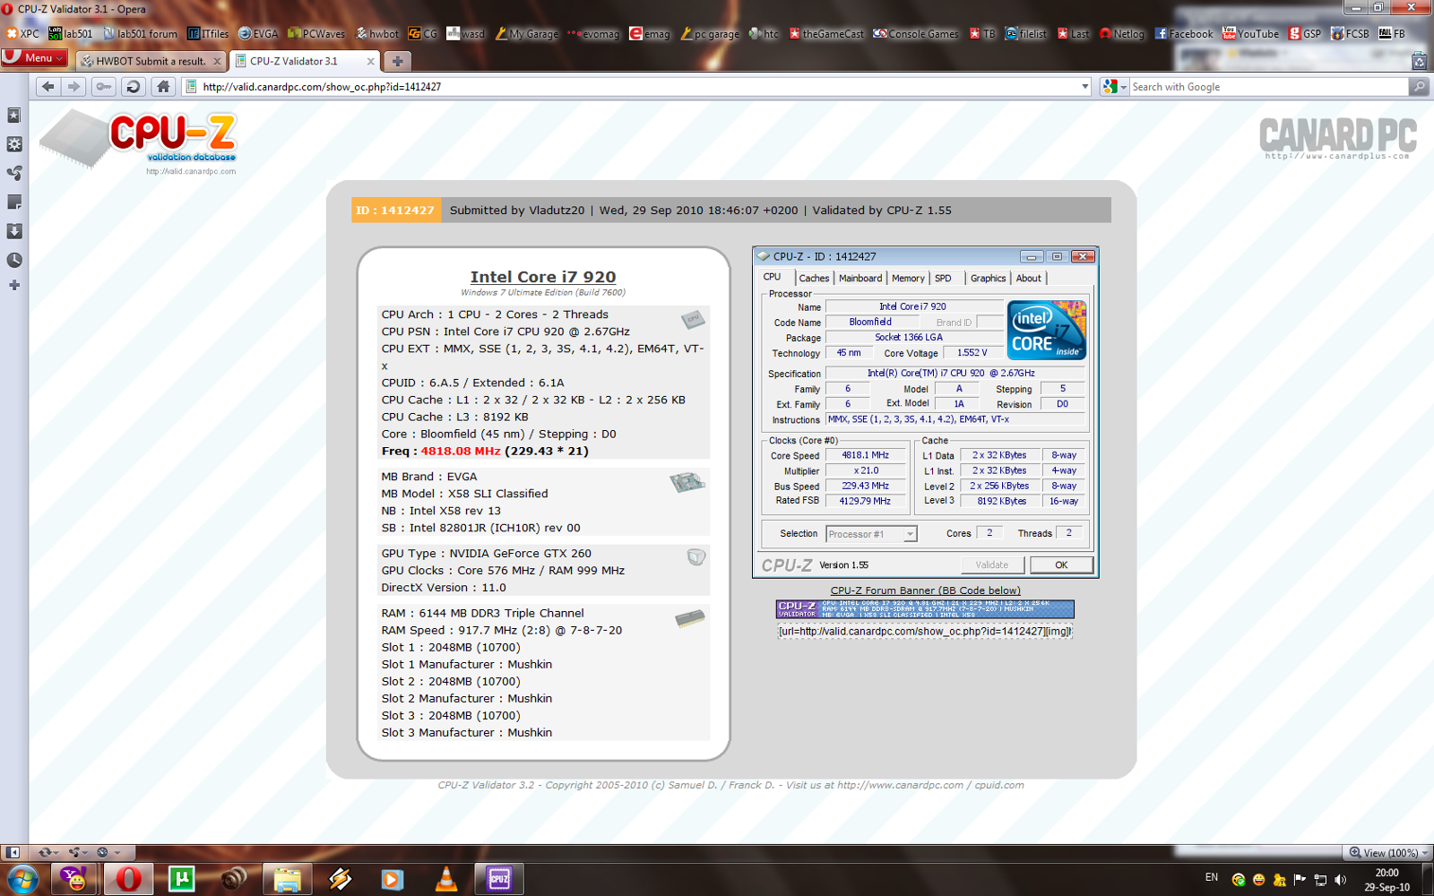The width and height of the screenshot is (1434, 896).
Task: Open the Bookmarks panel star icon in sidebar
Action: pyautogui.click(x=14, y=116)
